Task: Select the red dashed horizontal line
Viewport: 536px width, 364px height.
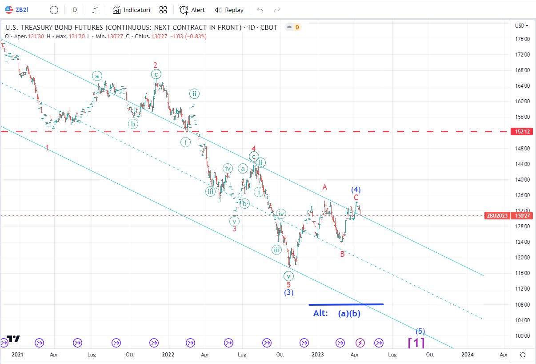Action: click(x=255, y=132)
